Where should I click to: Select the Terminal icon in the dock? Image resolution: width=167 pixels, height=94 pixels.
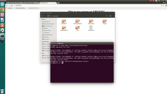tap(2, 36)
